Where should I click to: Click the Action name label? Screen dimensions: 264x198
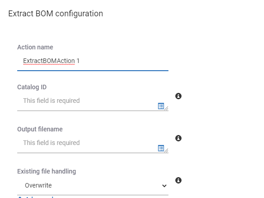point(35,47)
